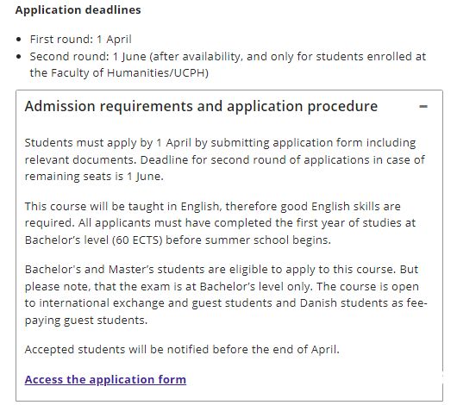Click the Bachelor's level (60 ECTS) line

178,240
